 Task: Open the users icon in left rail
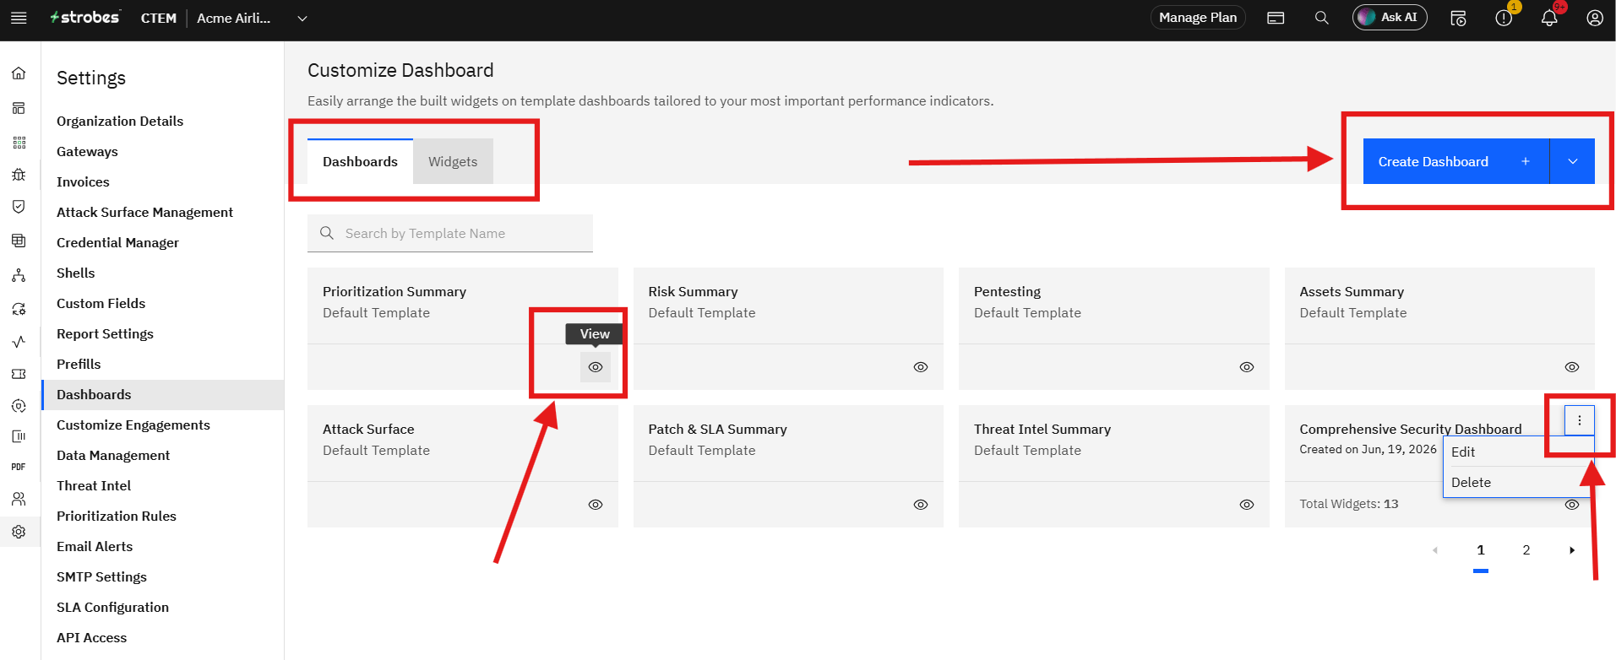point(19,499)
